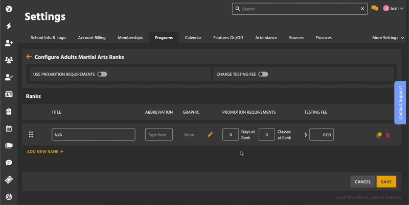Turn on Charge Testing Fee toggle
Image resolution: width=409 pixels, height=205 pixels.
tap(263, 74)
